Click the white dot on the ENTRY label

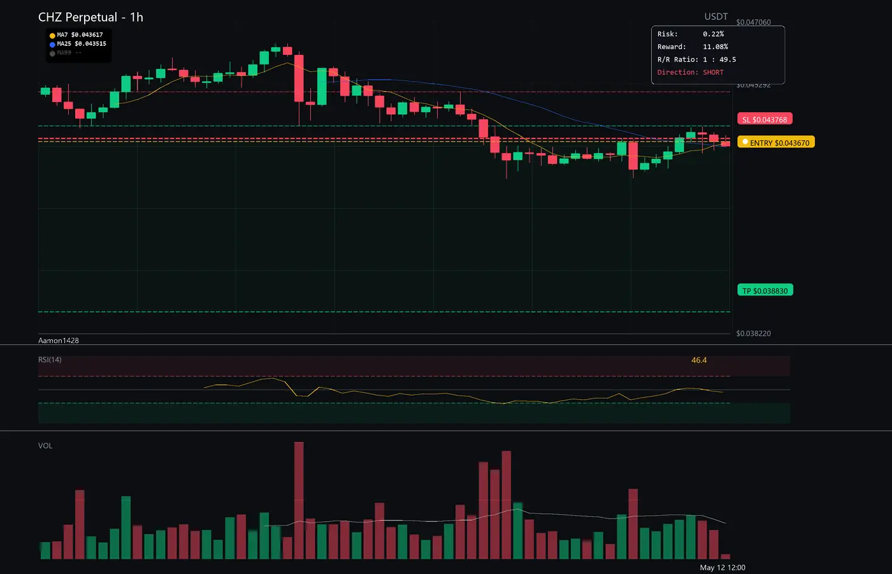[745, 142]
